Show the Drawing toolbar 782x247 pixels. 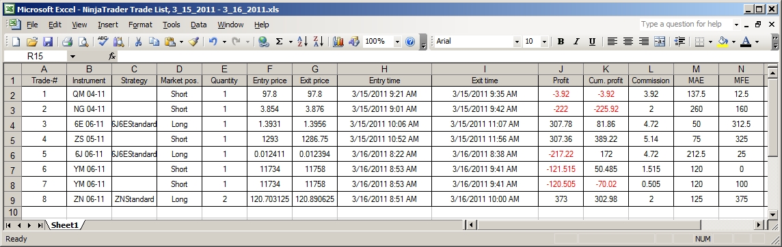pyautogui.click(x=353, y=42)
